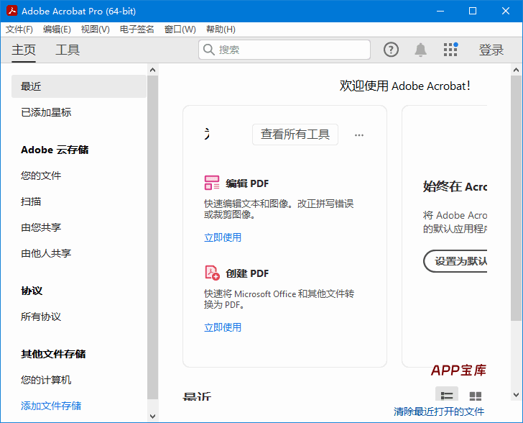The width and height of the screenshot is (523, 423).
Task: Click 清除最近打开的文件 link
Action: [439, 411]
